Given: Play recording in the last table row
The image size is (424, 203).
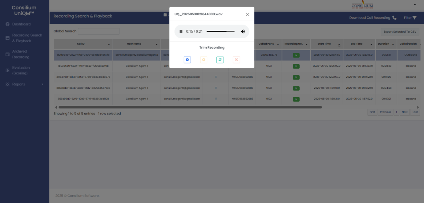Looking at the screenshot, I should (x=296, y=99).
